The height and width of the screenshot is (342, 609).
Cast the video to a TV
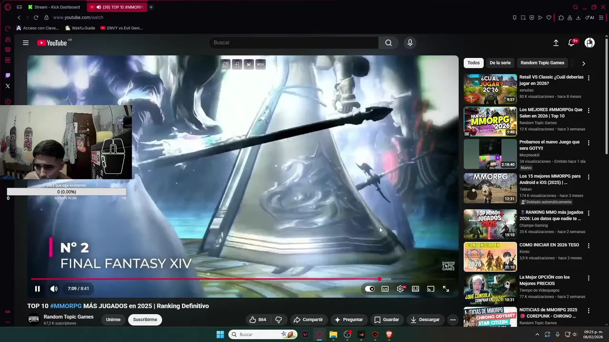(x=431, y=289)
